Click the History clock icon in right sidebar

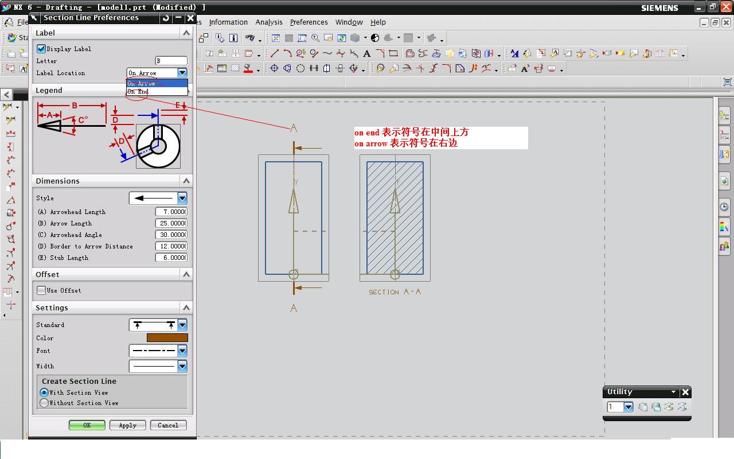(x=724, y=207)
